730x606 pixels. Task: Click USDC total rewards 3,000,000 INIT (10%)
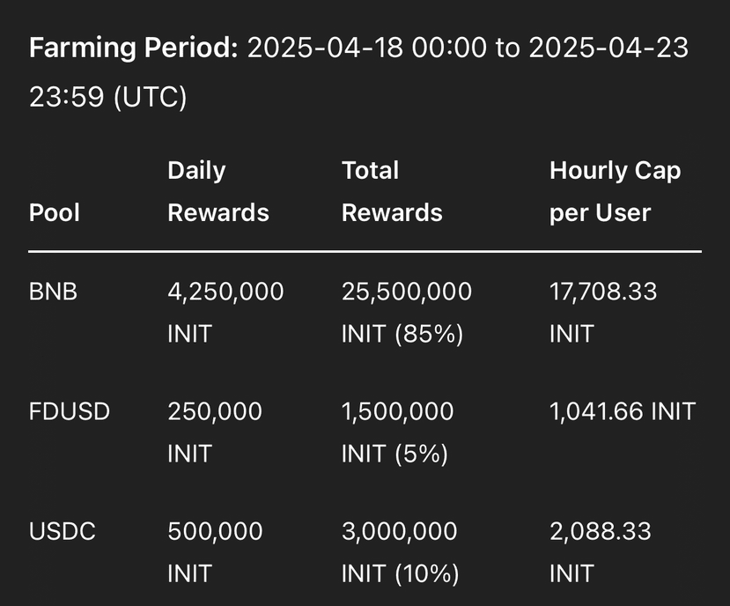400,552
